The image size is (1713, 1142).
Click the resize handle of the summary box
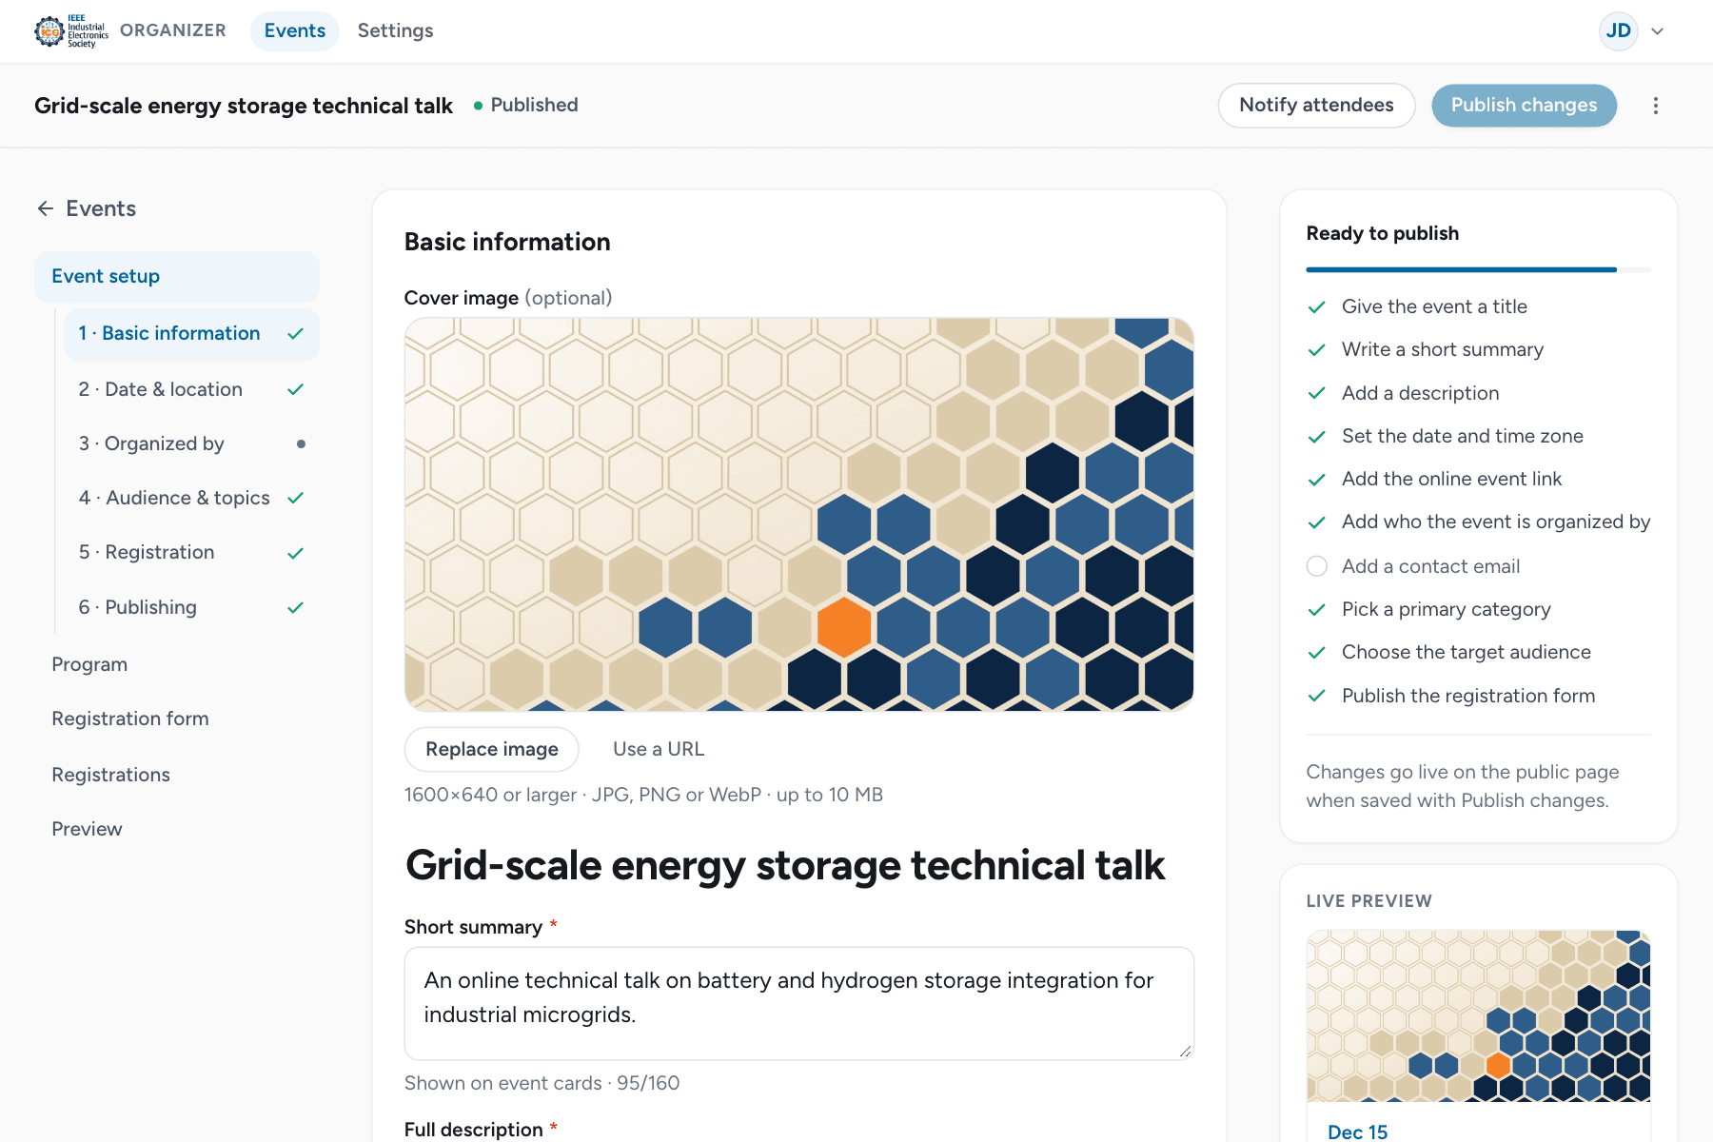[1185, 1051]
